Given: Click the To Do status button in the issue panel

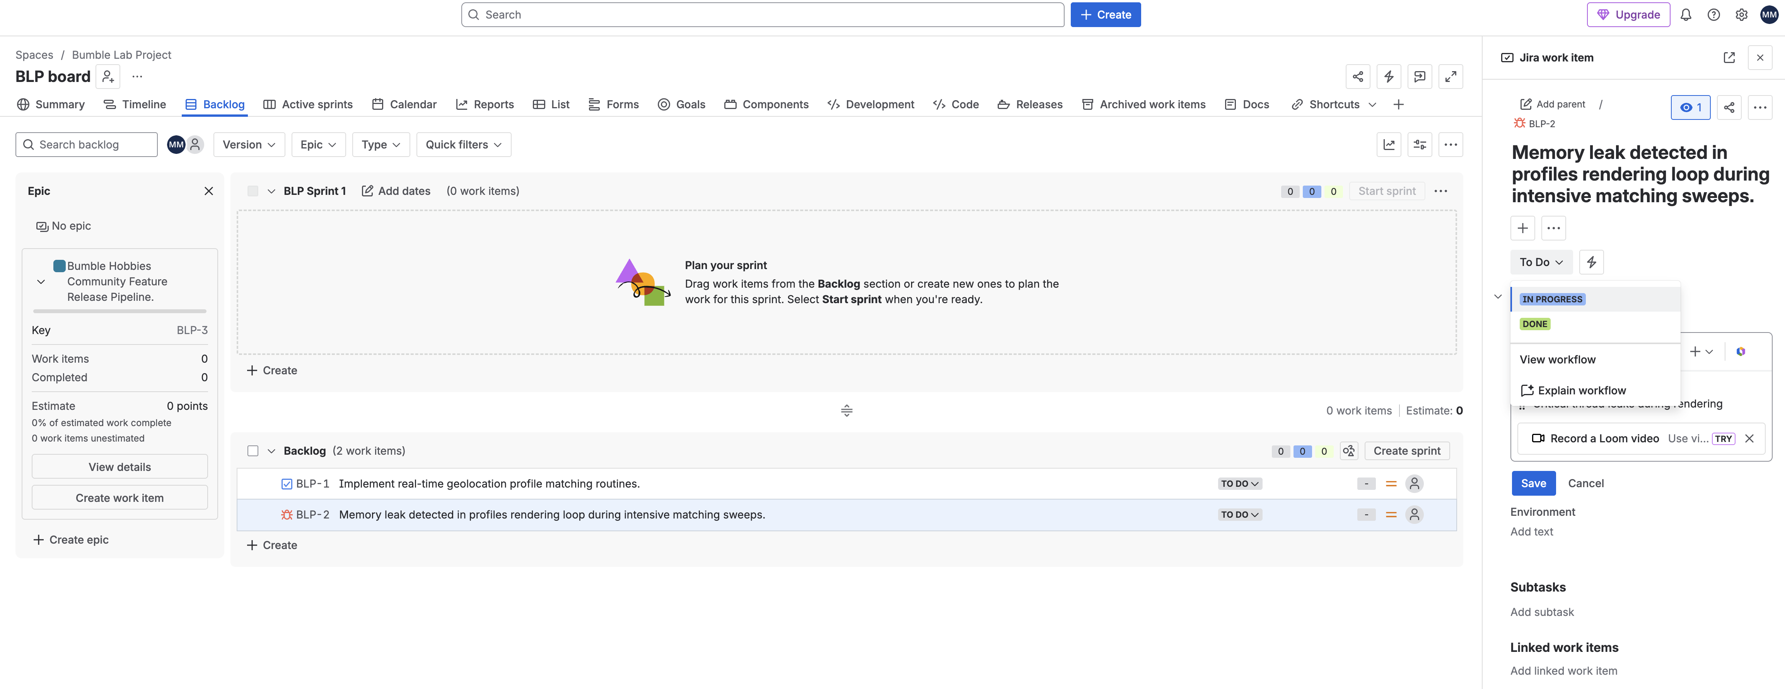Looking at the screenshot, I should tap(1541, 262).
